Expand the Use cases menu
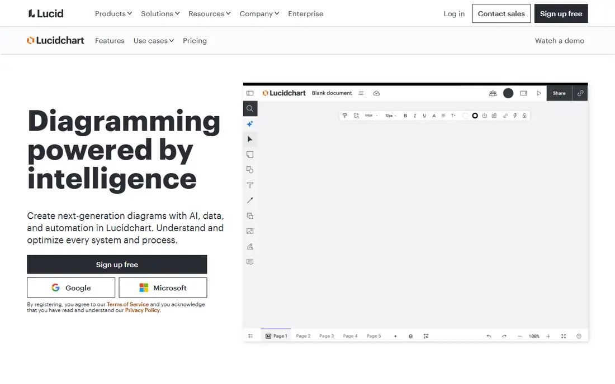The height and width of the screenshot is (384, 615). pos(153,41)
